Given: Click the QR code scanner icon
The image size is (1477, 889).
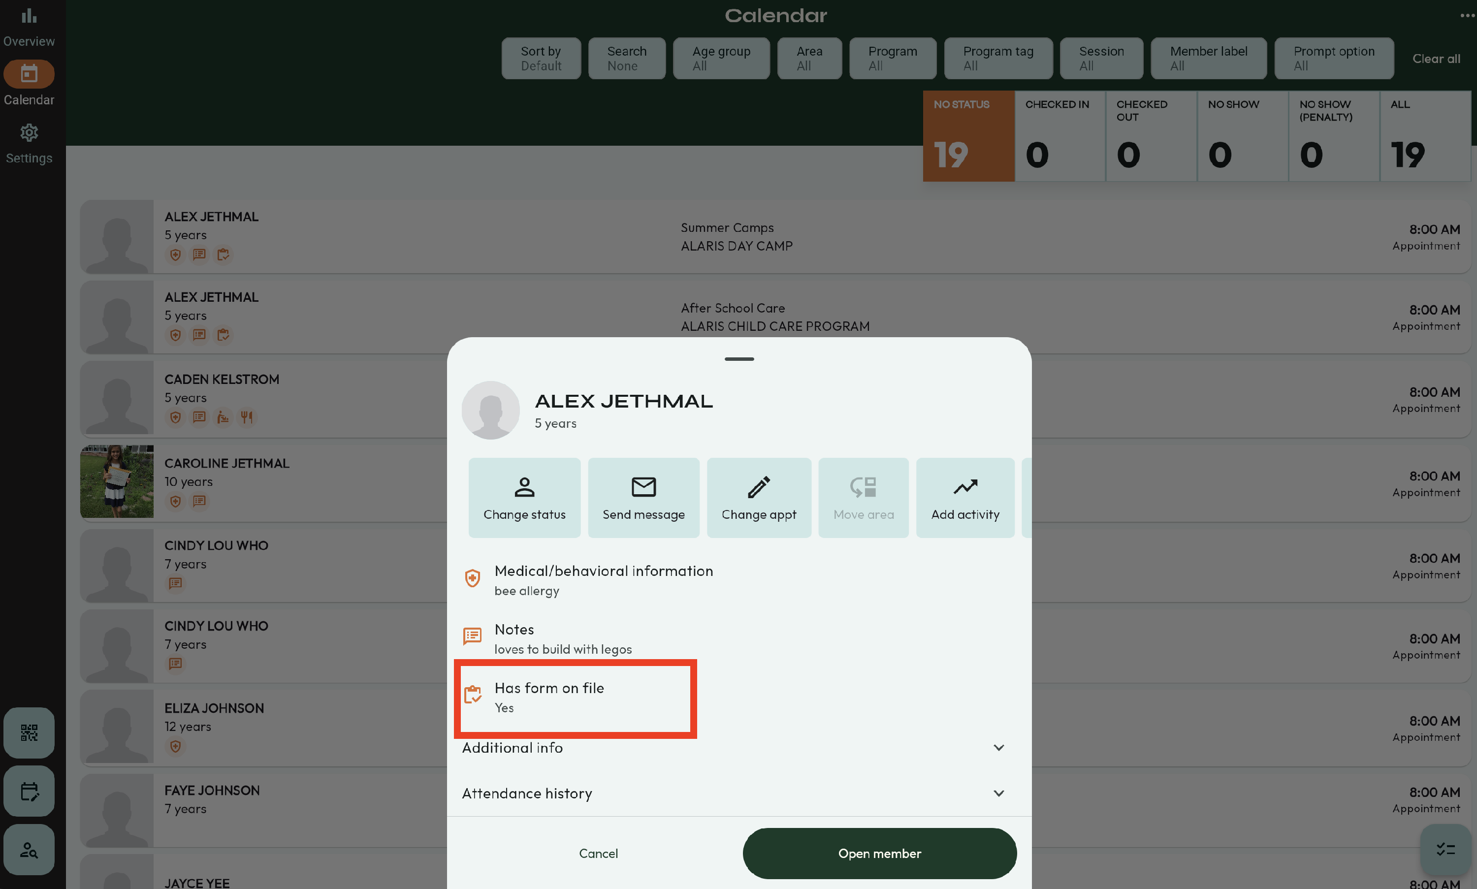Looking at the screenshot, I should pyautogui.click(x=29, y=732).
